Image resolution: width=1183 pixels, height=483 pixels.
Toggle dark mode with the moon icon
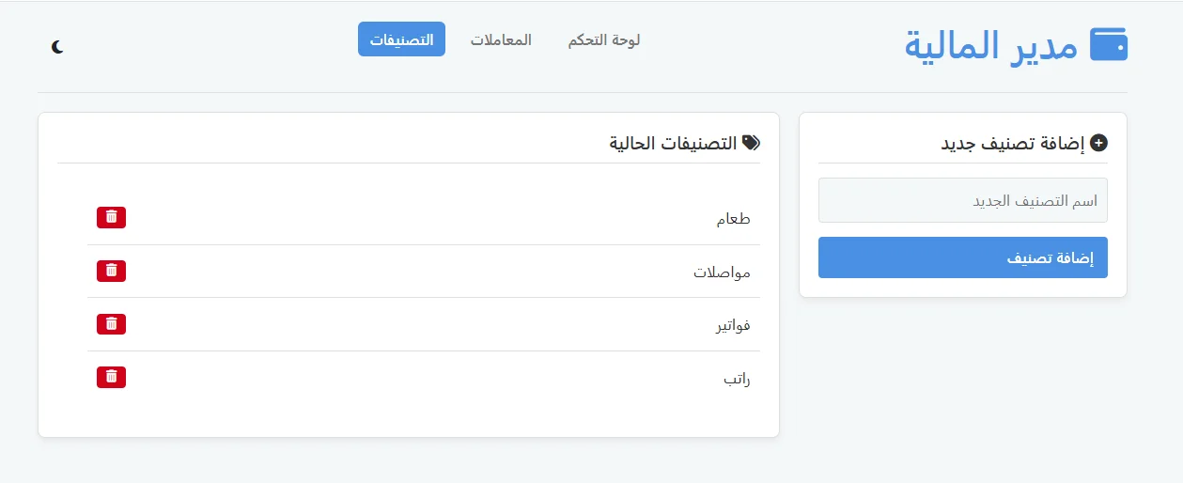click(58, 46)
